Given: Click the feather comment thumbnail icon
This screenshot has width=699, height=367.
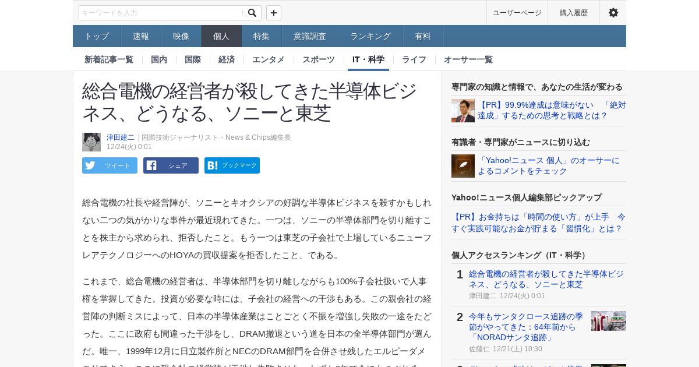Looking at the screenshot, I should [463, 166].
